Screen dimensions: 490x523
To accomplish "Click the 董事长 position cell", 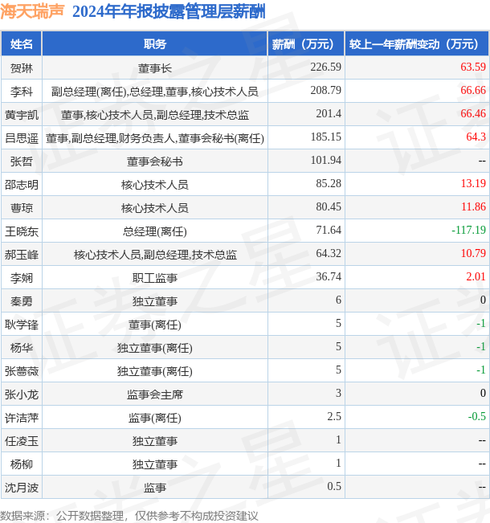I will tap(155, 68).
